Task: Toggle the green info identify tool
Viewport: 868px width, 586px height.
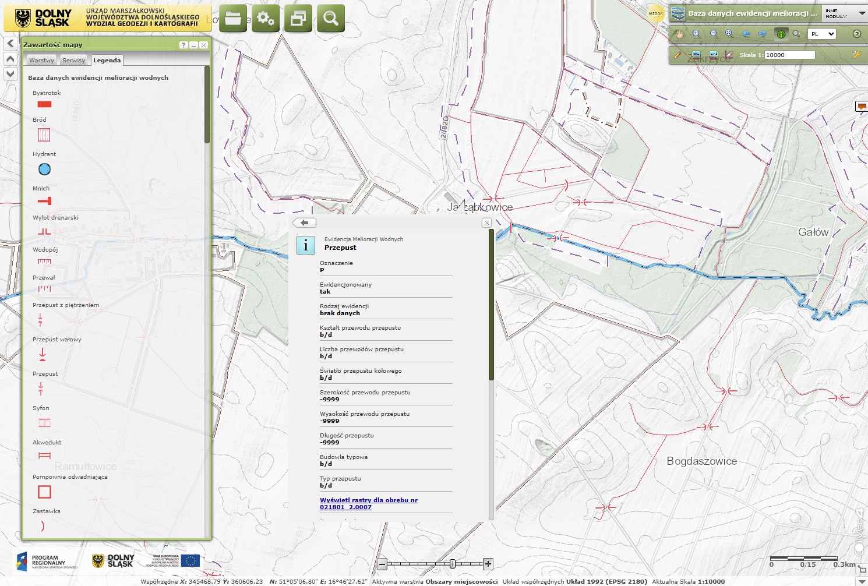Action: [781, 34]
